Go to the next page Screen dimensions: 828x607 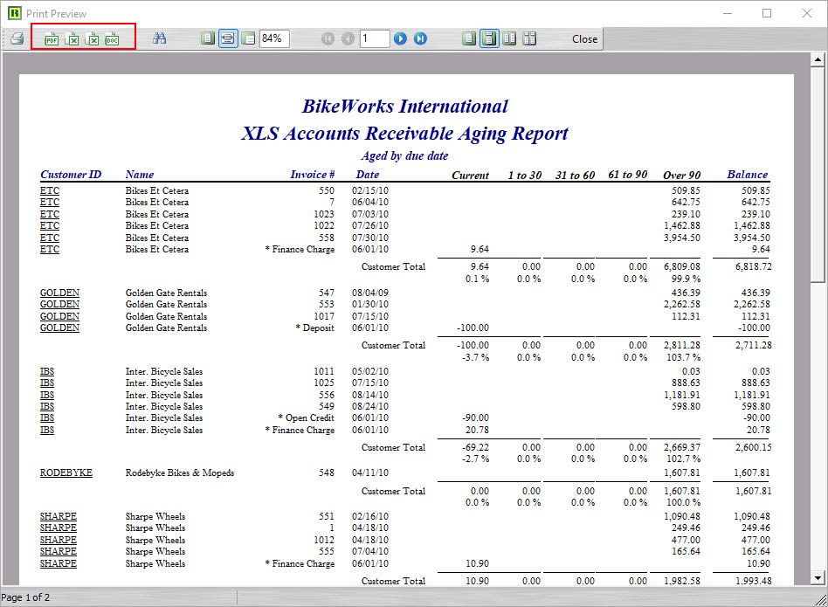400,38
